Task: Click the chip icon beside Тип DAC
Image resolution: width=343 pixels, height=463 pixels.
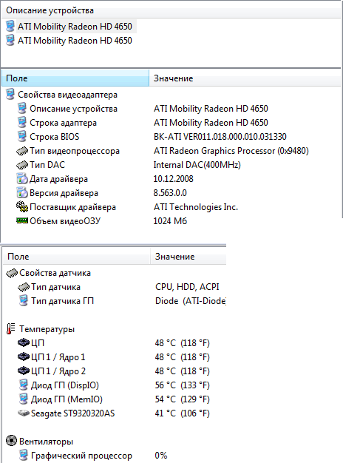Action: (x=22, y=165)
